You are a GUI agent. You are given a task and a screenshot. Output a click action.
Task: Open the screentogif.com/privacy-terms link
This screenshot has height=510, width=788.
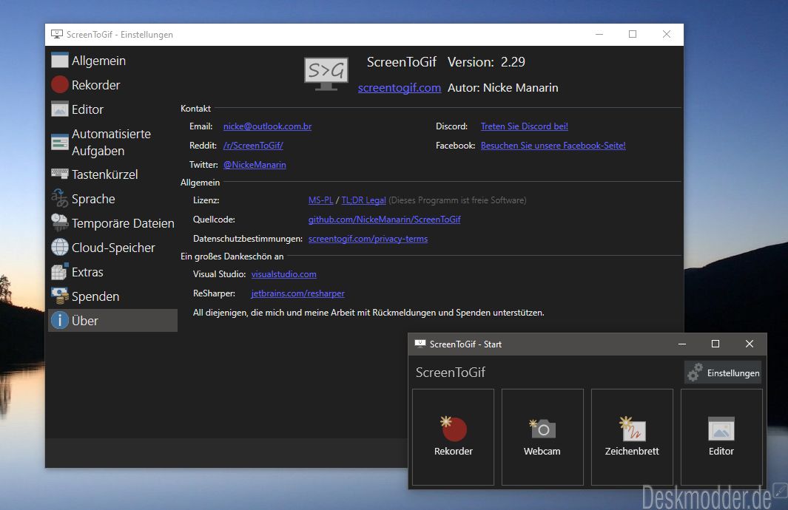pyautogui.click(x=368, y=239)
